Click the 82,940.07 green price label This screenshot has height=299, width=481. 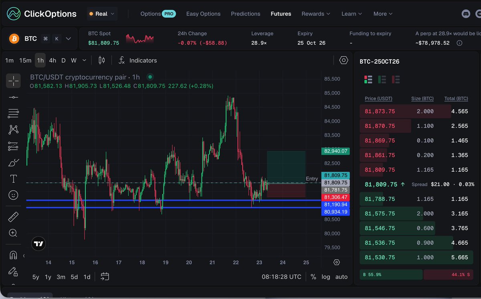(335, 151)
